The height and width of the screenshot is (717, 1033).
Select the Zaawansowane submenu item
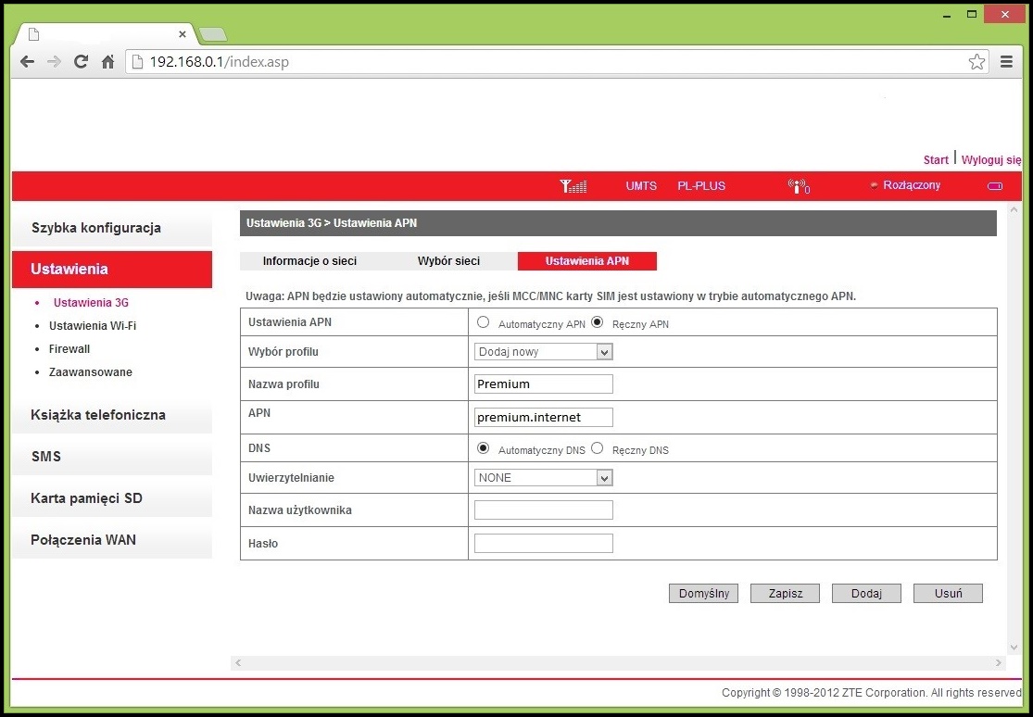(x=90, y=372)
